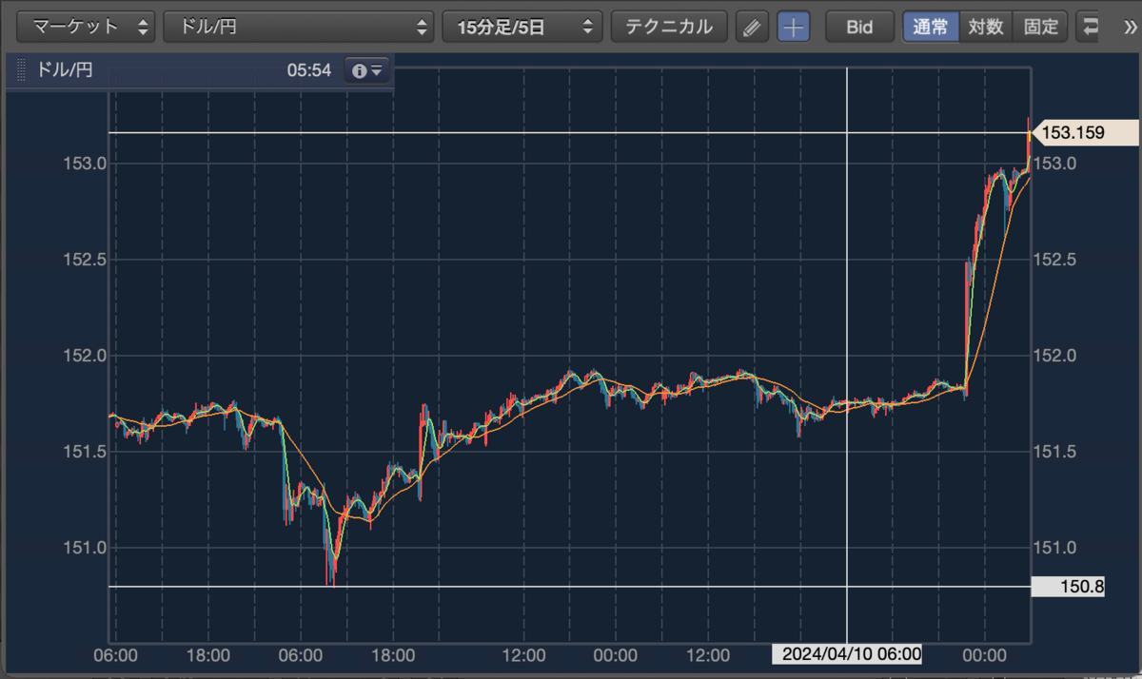This screenshot has width=1142, height=679.
Task: Click the ドル/円 chart panel title
Action: (x=64, y=70)
